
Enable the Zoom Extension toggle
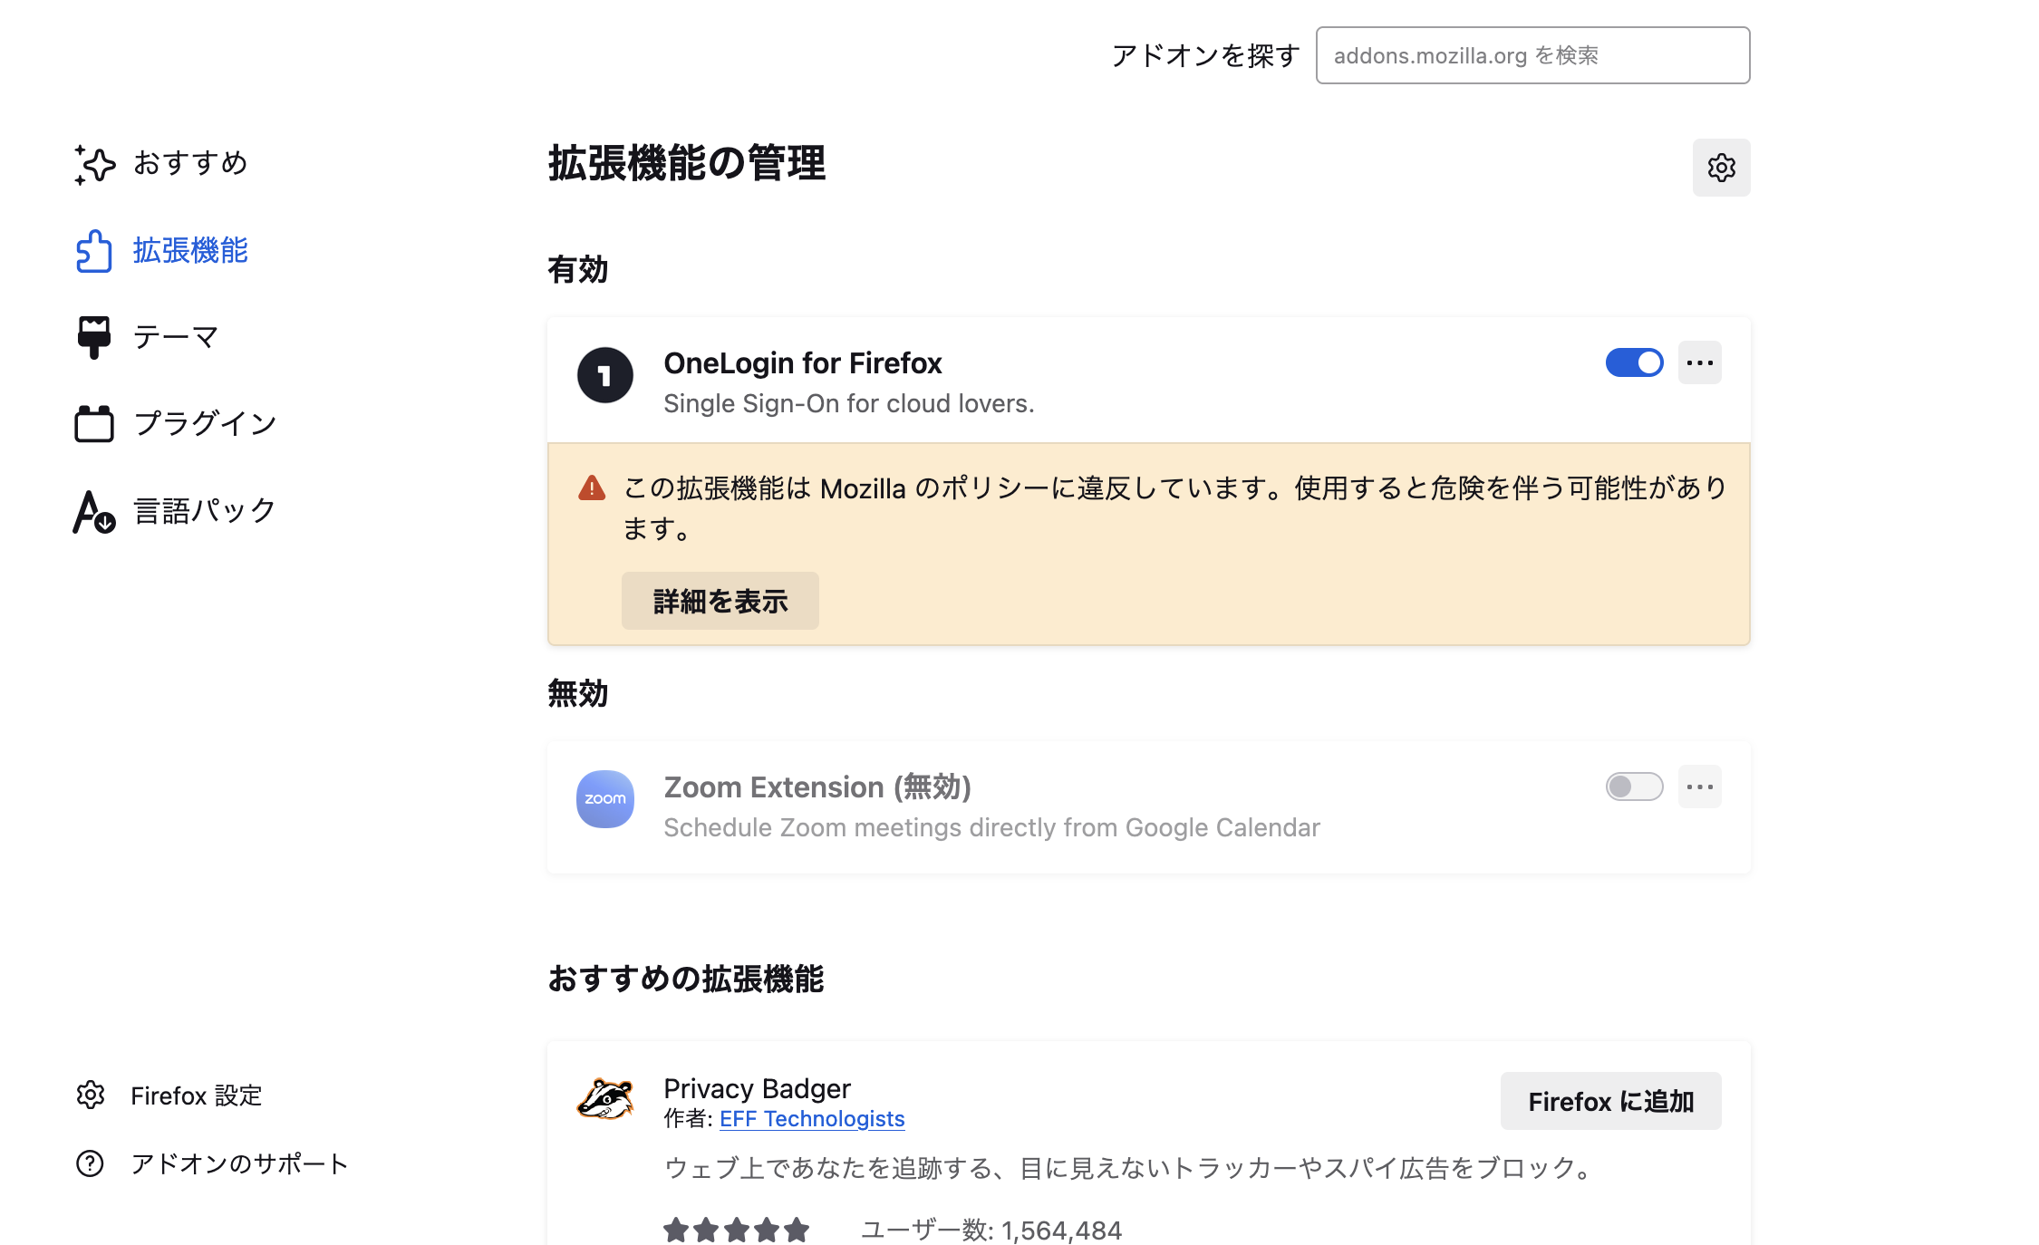point(1634,787)
